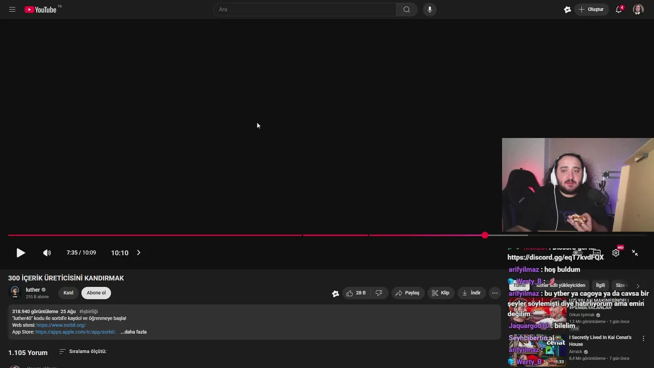Image resolution: width=654 pixels, height=368 pixels.
Task: Dislike the video
Action: coord(379,293)
